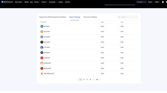Screen dimensions: 167x93
Task: Click the Dogecoin DOGE/USDT icon
Action: click(x=42, y=63)
